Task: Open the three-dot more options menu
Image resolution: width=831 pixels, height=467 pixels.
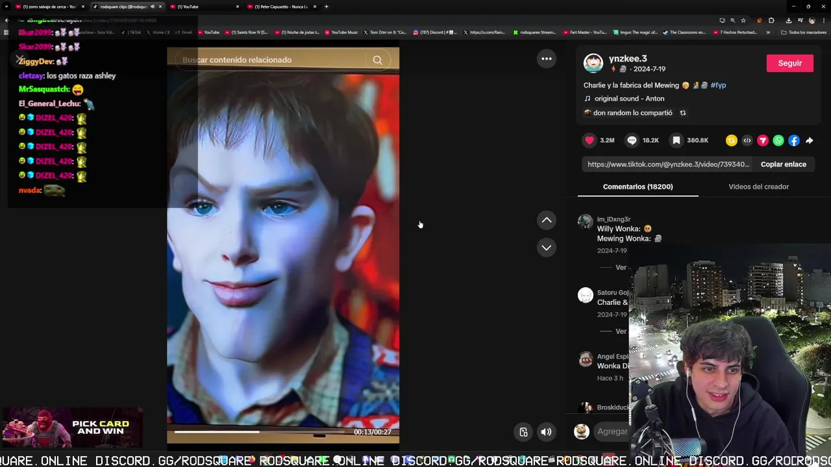Action: pyautogui.click(x=547, y=59)
